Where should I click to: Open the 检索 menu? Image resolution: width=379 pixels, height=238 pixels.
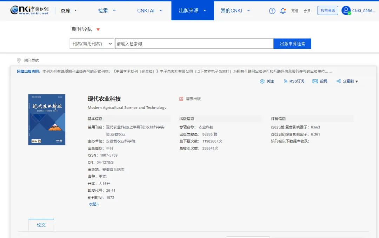[x=103, y=11]
